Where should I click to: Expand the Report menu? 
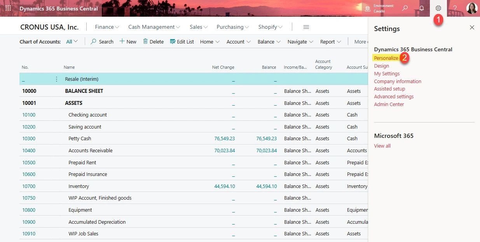(330, 41)
